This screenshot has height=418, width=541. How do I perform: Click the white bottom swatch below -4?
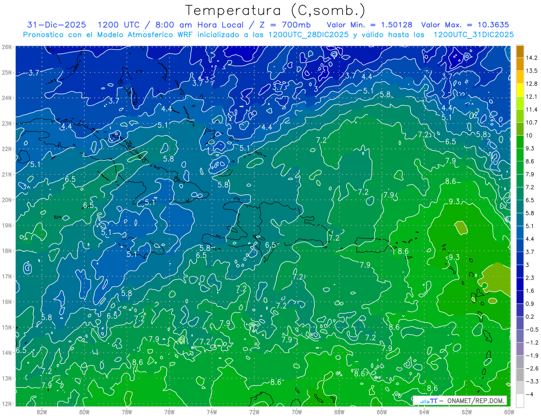520,401
